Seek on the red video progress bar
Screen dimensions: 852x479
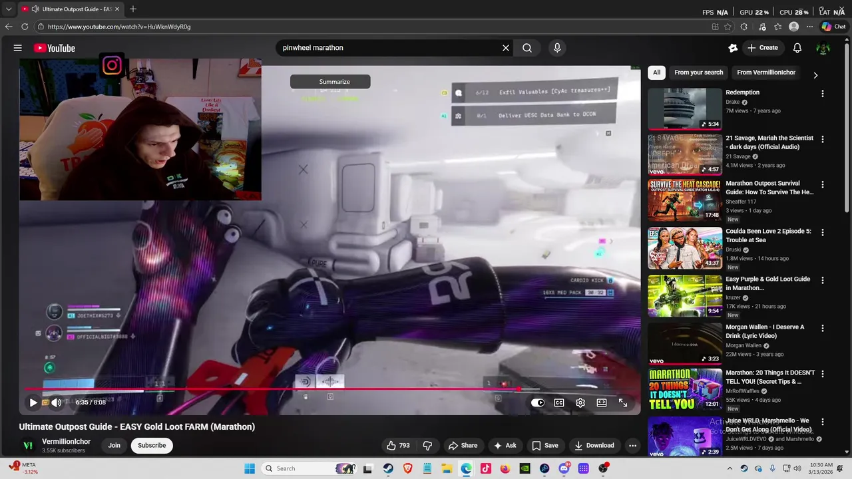pyautogui.click(x=329, y=389)
